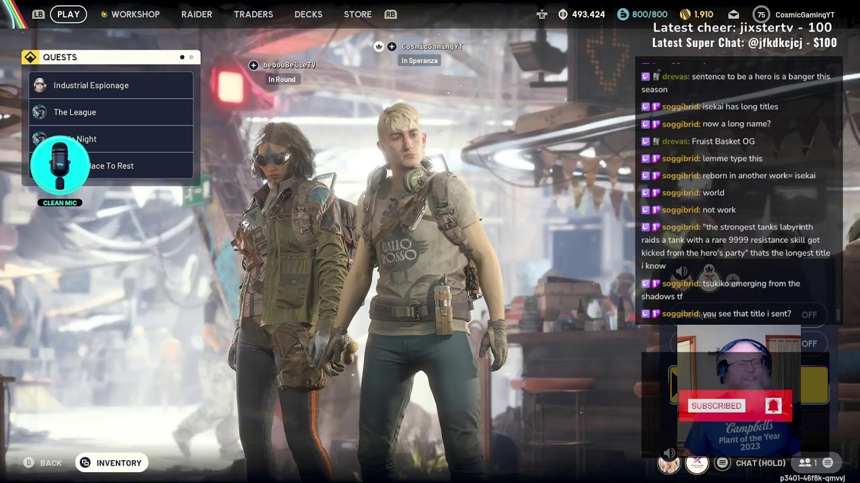Click soggibrid's 'now a long name?' message
This screenshot has width=860, height=483.
(706, 124)
